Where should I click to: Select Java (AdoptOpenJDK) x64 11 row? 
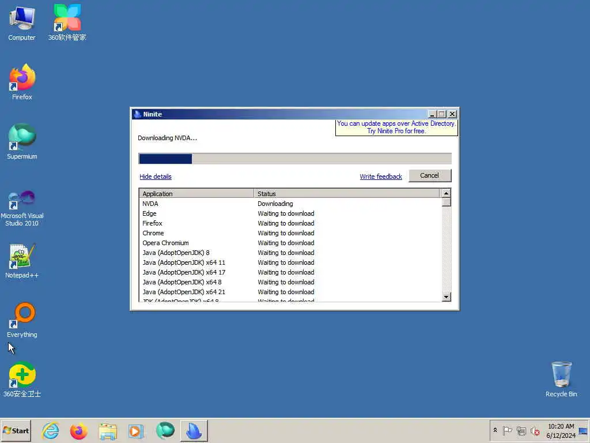click(x=290, y=262)
